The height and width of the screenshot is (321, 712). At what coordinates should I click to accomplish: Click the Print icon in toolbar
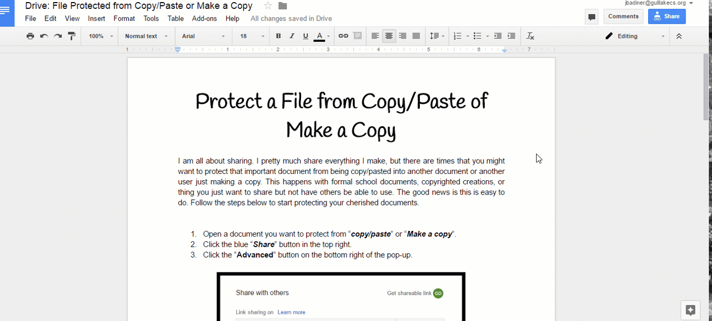30,36
